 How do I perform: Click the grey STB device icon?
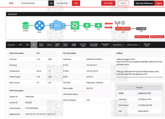coord(141,29)
